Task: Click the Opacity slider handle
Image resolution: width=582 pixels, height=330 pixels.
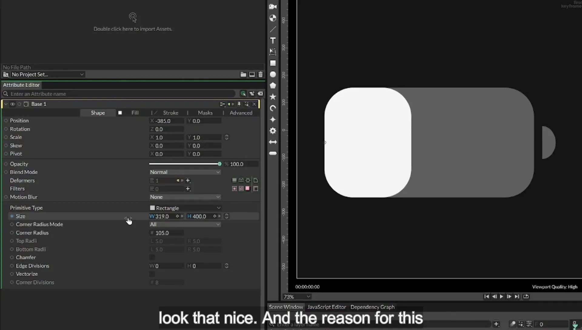Action: point(219,164)
